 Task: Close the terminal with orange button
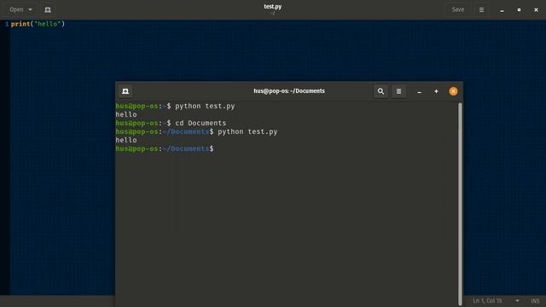pyautogui.click(x=453, y=91)
